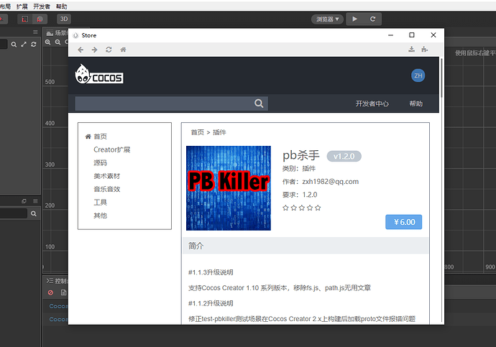Click second red coordinate tool icon
This screenshot has height=347, width=496.
point(40,19)
